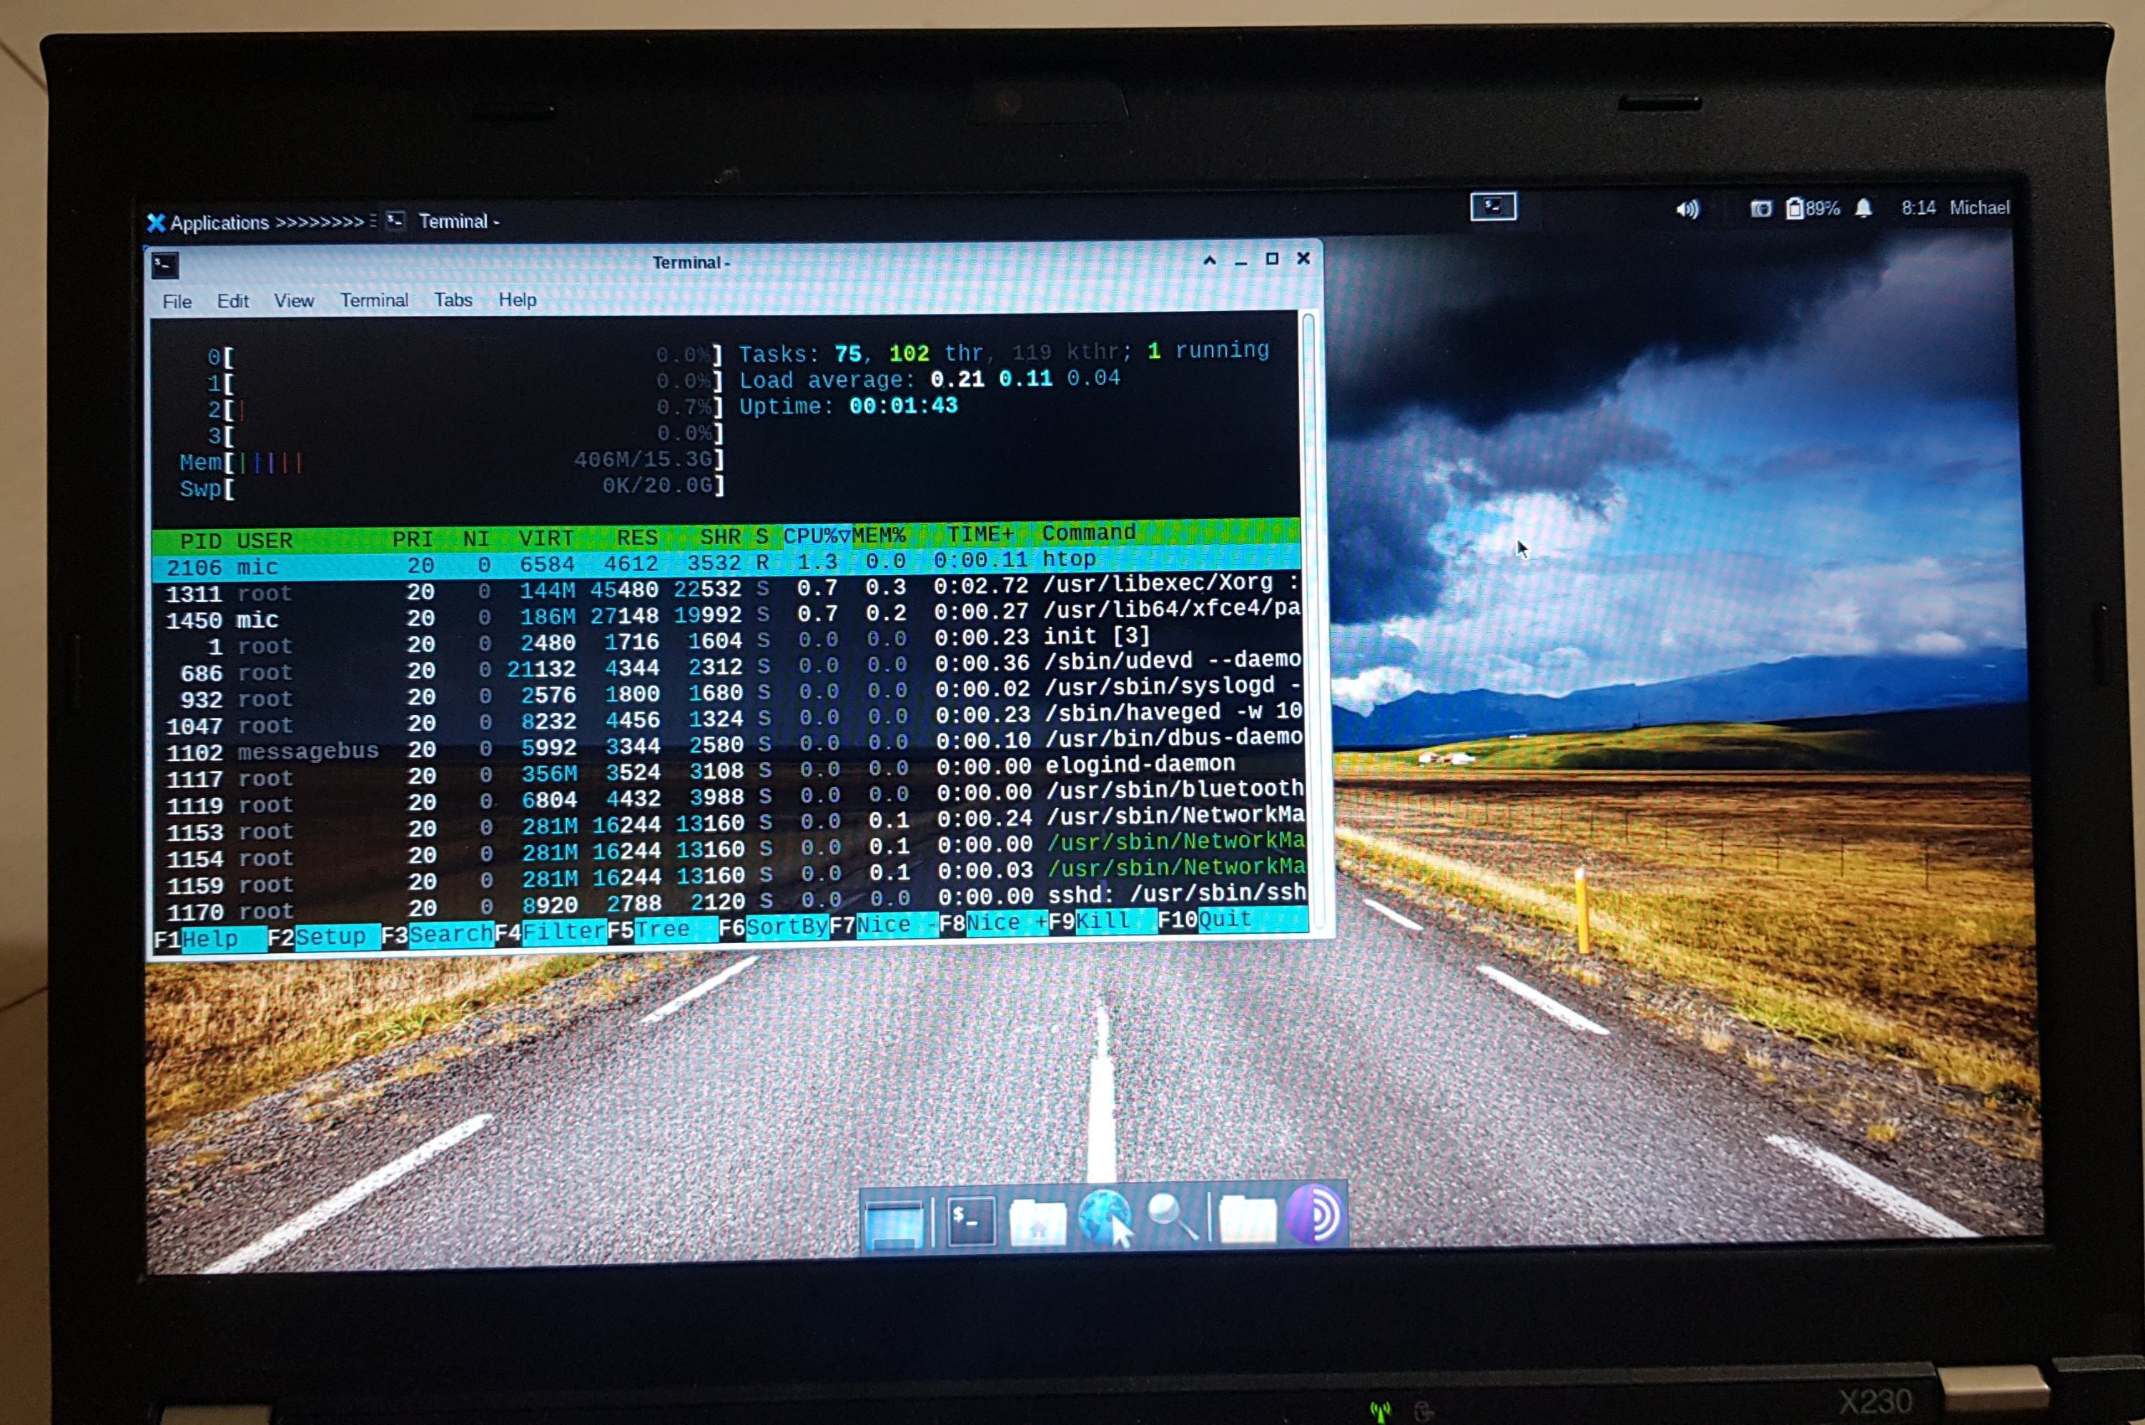Open the Michael user menu
This screenshot has width=2145, height=1425.
tap(1978, 208)
